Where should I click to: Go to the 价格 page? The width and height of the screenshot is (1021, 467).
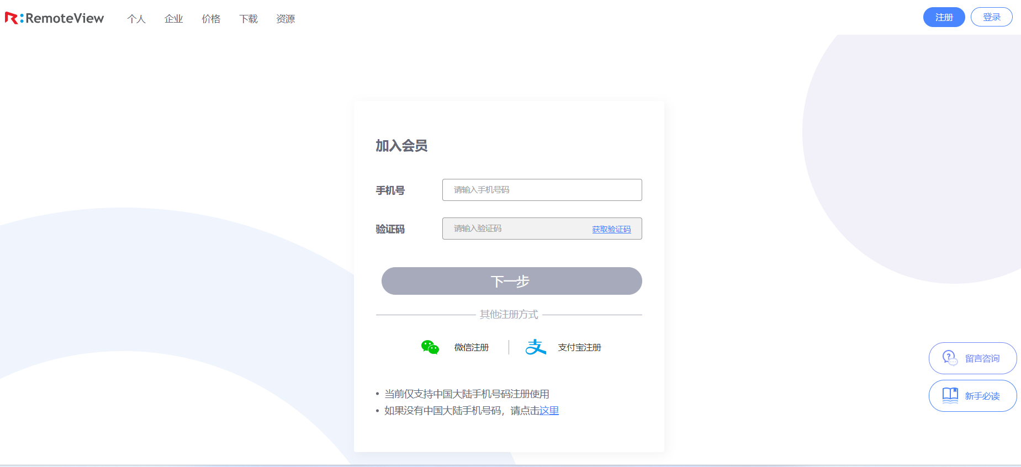point(211,19)
